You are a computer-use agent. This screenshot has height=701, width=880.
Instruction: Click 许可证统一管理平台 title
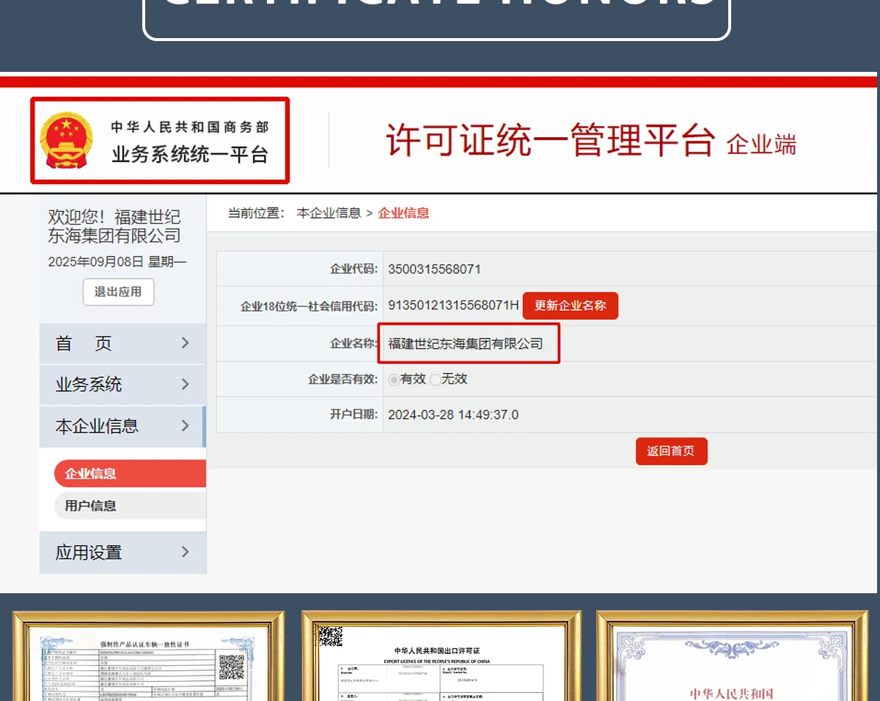pos(550,140)
